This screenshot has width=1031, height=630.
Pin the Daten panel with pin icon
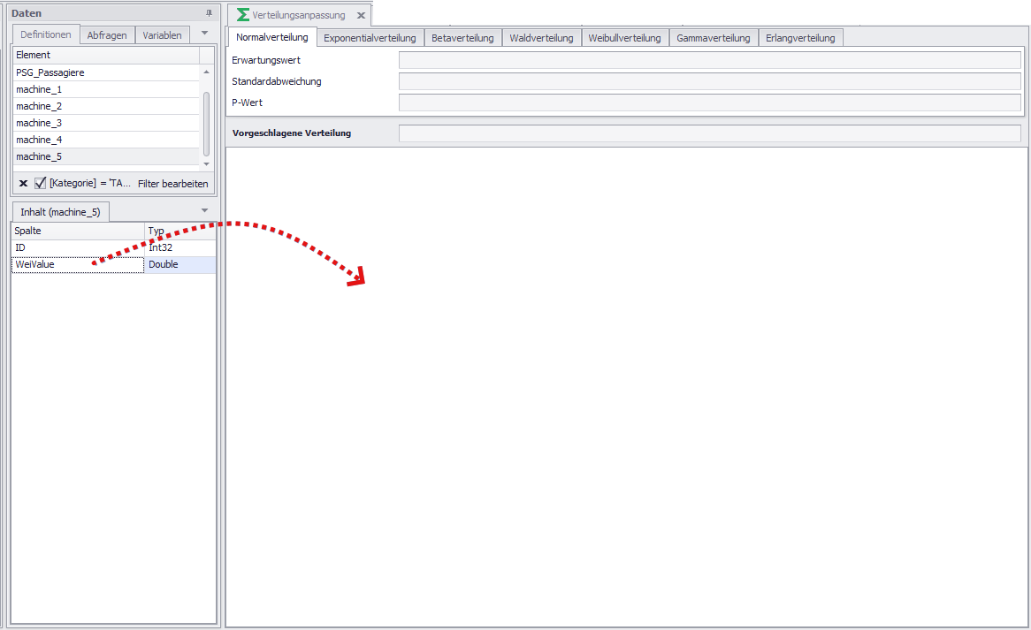click(210, 13)
